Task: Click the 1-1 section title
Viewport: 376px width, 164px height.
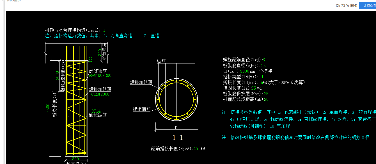Action: [178, 138]
